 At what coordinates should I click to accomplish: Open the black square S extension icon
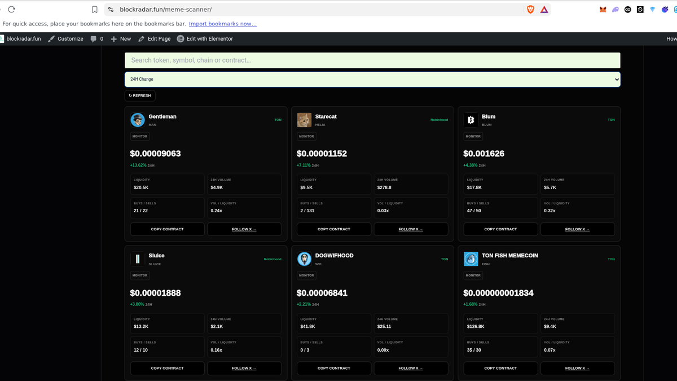pyautogui.click(x=640, y=10)
